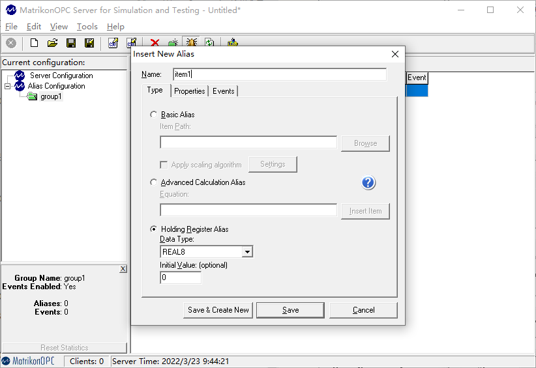Click the Group Name: group1 text
Viewport: 536px width, 368px height.
tap(50, 278)
